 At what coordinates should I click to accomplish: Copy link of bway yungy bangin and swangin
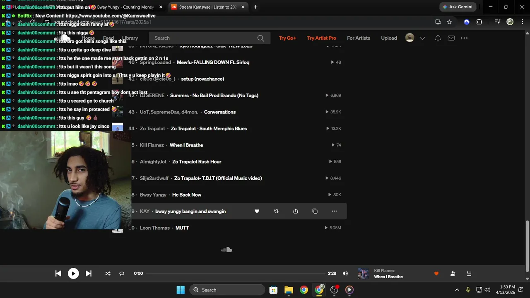pos(315,211)
